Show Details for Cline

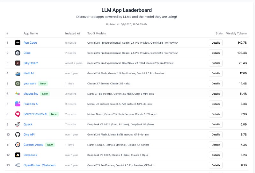tap(216, 53)
